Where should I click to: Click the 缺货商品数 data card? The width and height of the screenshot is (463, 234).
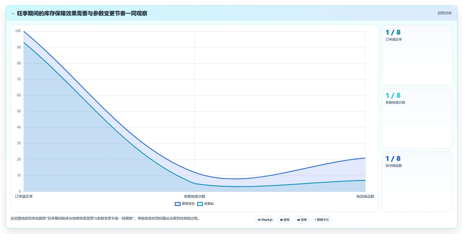[417, 181]
